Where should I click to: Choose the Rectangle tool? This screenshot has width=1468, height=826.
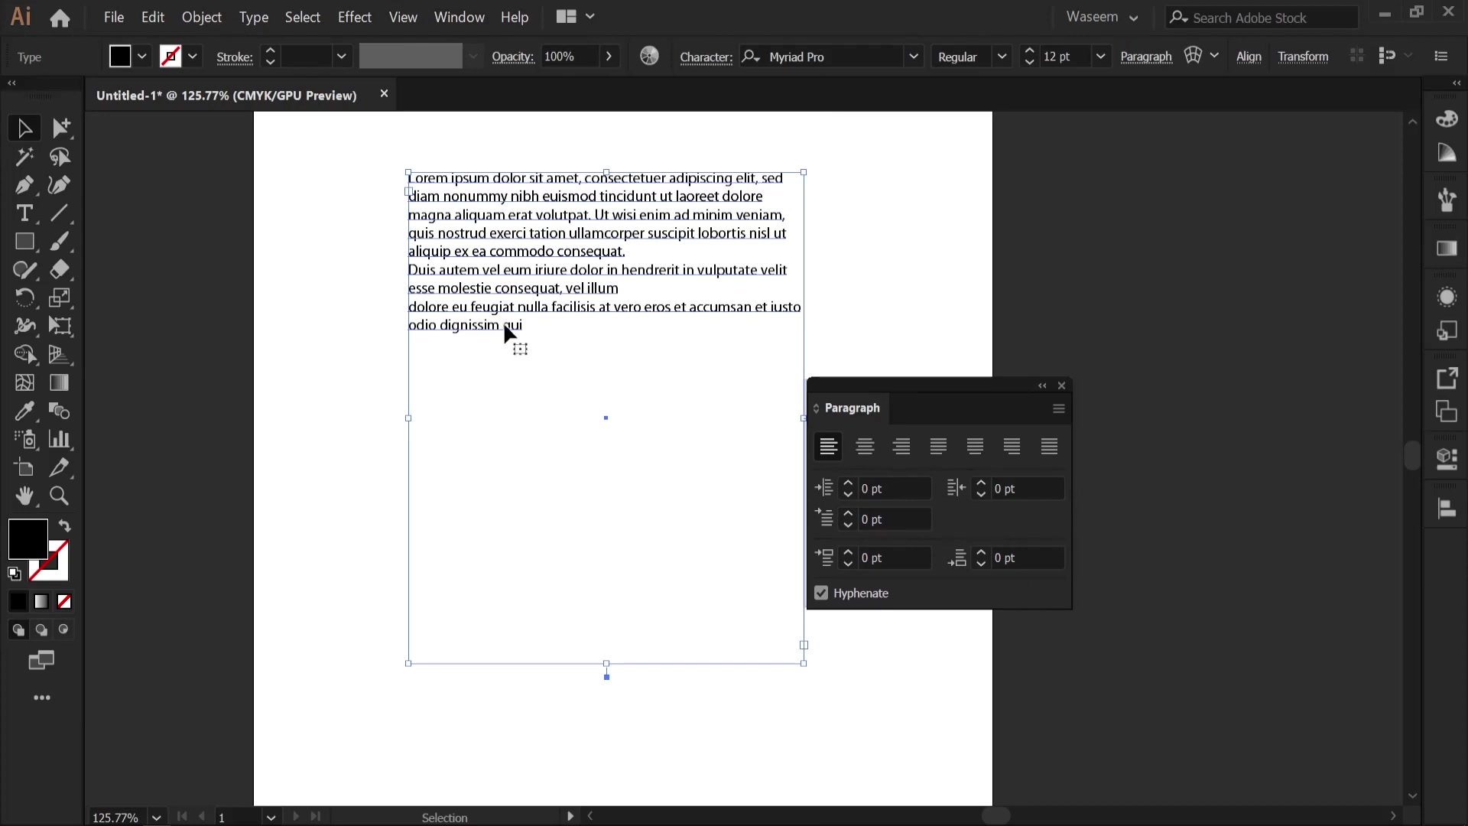coord(24,242)
